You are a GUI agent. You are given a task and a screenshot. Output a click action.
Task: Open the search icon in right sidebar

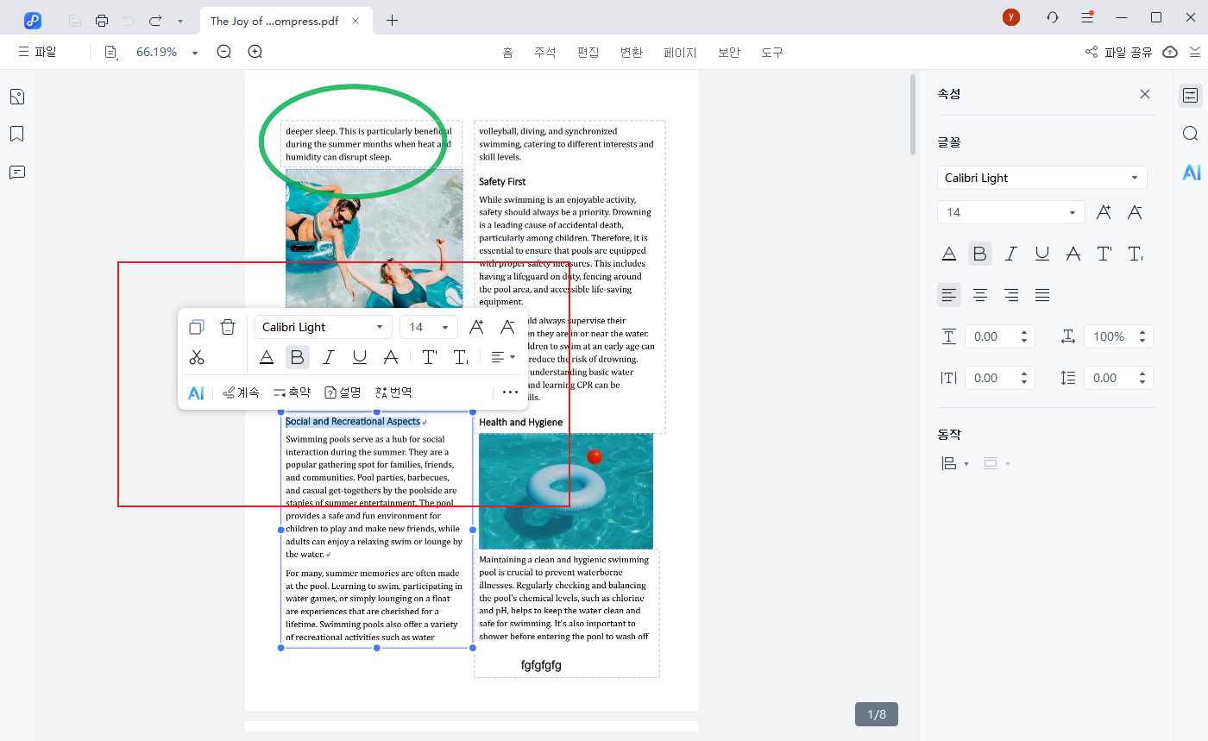click(1191, 134)
